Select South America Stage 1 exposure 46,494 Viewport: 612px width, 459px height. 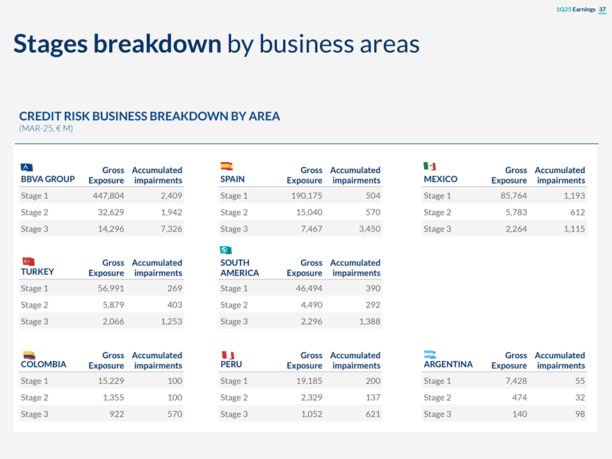click(x=309, y=289)
